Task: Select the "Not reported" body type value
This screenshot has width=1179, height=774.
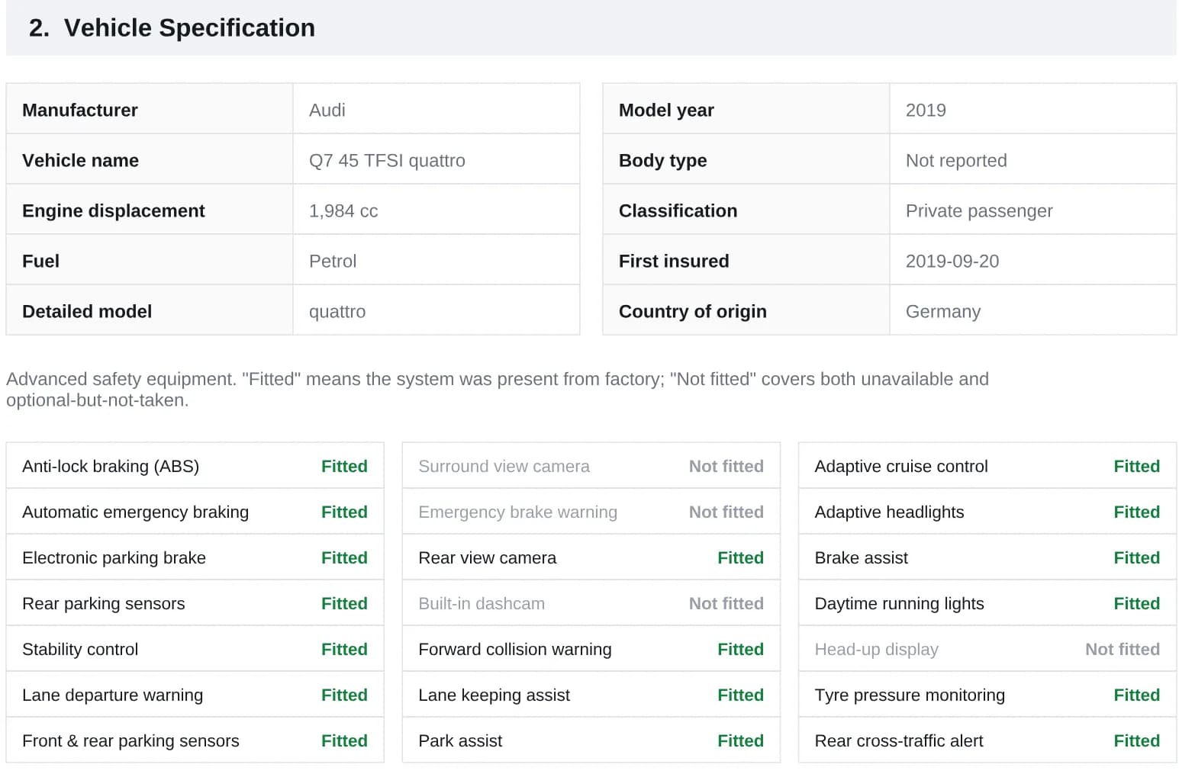Action: [956, 160]
